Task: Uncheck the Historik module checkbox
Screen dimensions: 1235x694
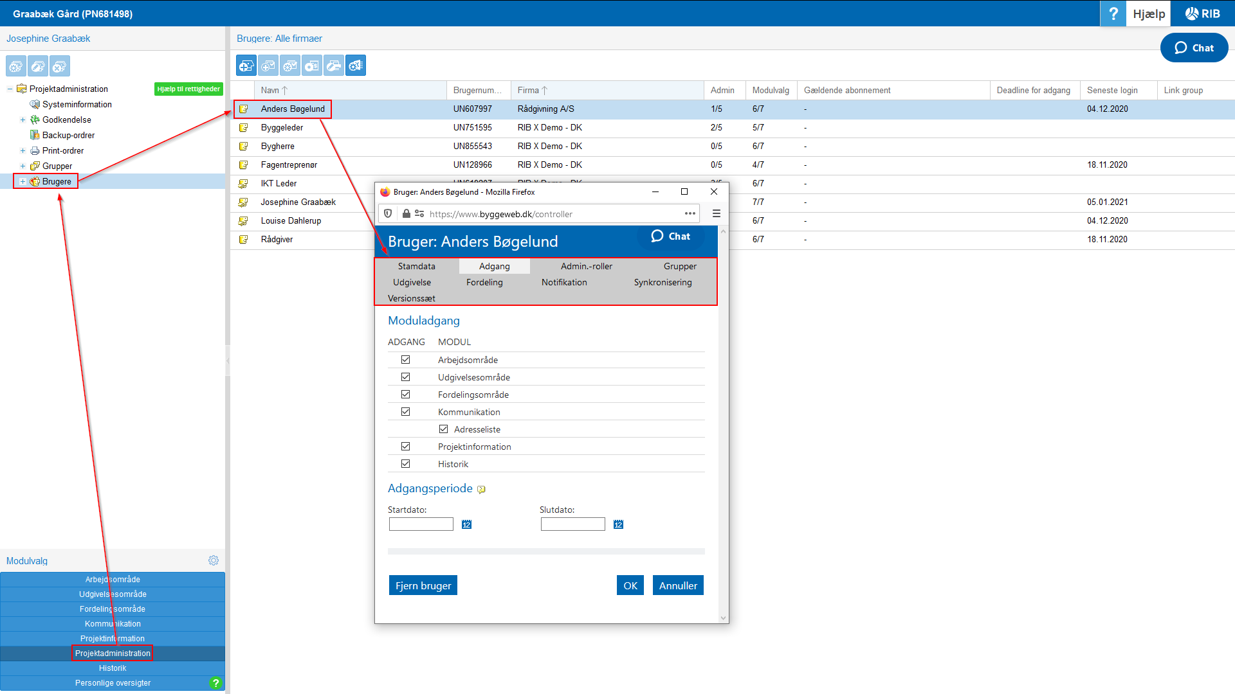Action: [x=405, y=464]
